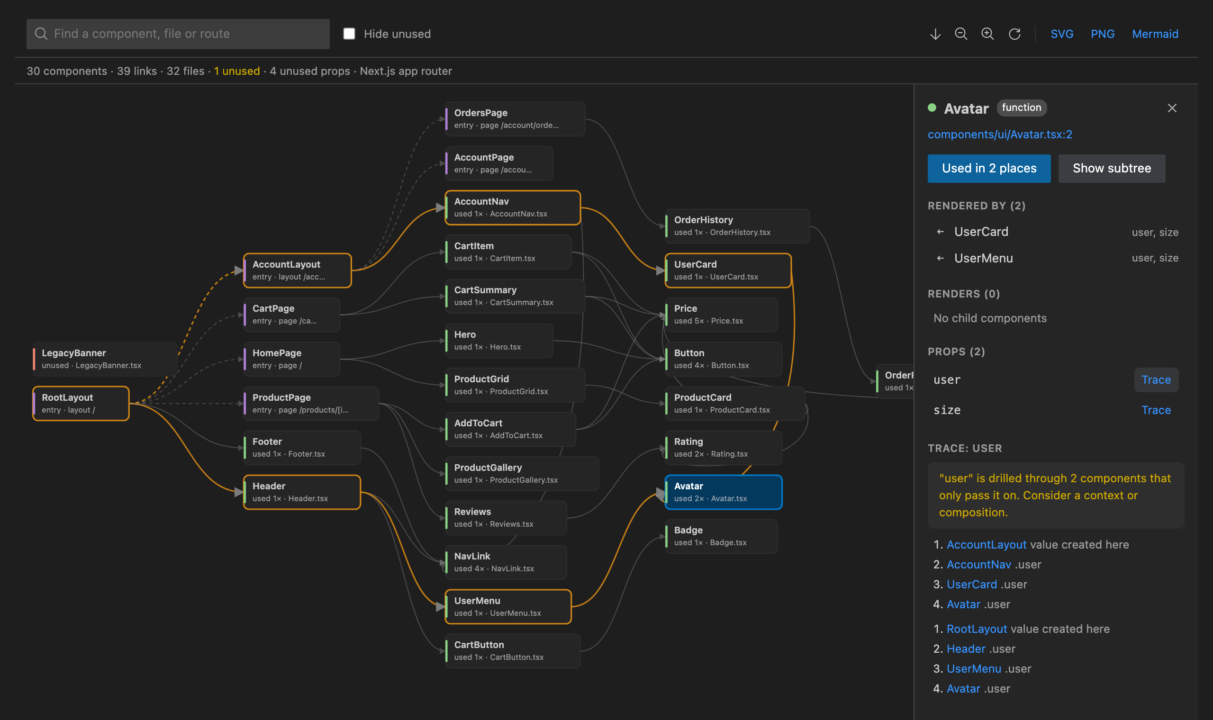
Task: Select the Used in 2 places tab
Action: click(x=989, y=168)
